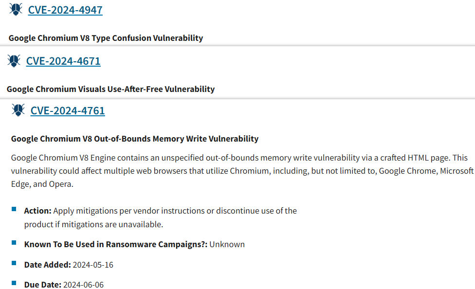Click the bug icon beside CVE-2024-4761
This screenshot has height=289, width=475.
pyautogui.click(x=18, y=110)
